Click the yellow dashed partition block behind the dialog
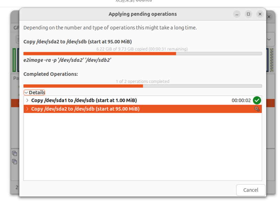The height and width of the screenshot is (201, 280). click(x=272, y=60)
